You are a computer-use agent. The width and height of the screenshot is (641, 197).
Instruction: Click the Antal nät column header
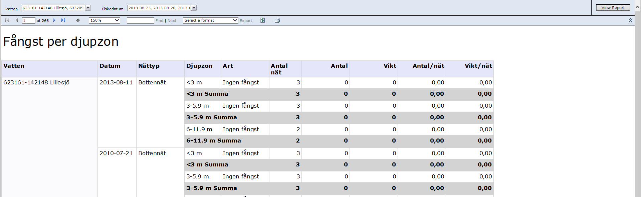coord(285,69)
